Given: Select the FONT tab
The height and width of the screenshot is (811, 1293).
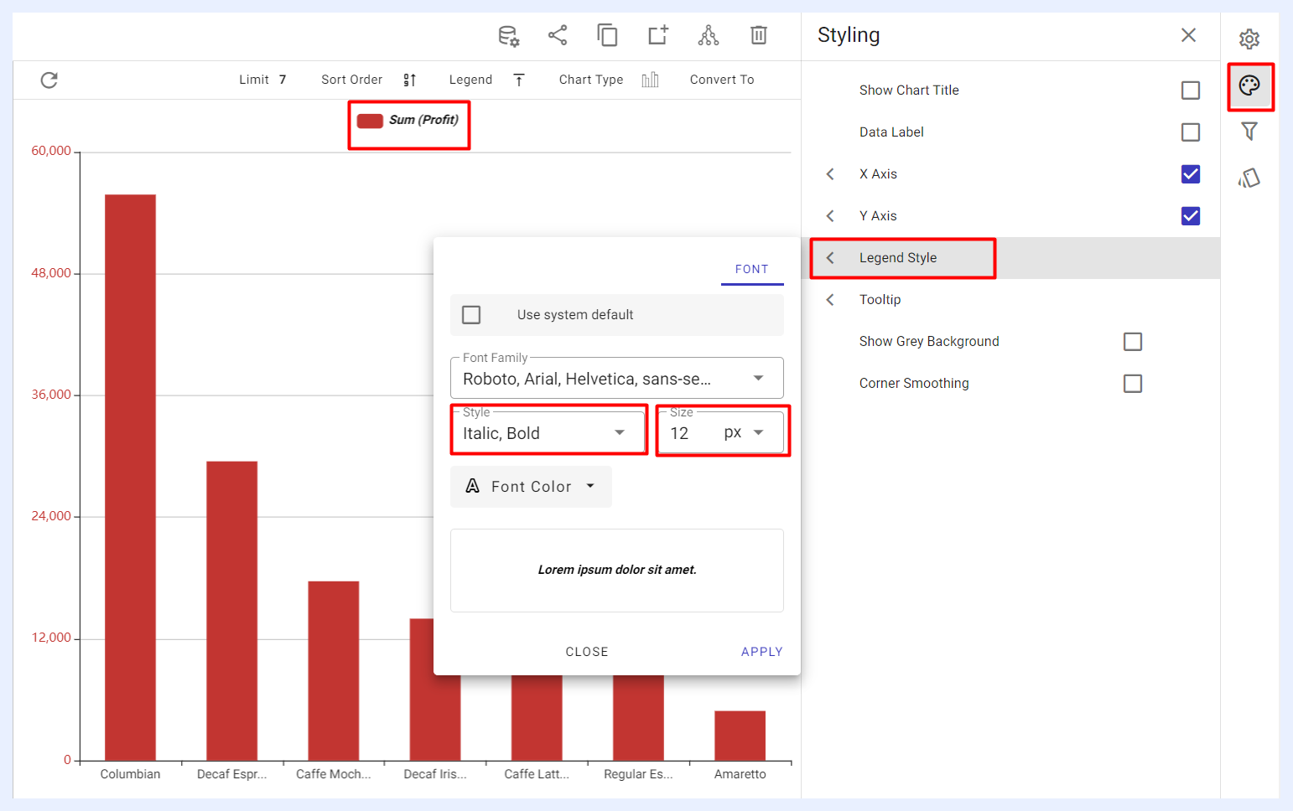Looking at the screenshot, I should point(752,269).
